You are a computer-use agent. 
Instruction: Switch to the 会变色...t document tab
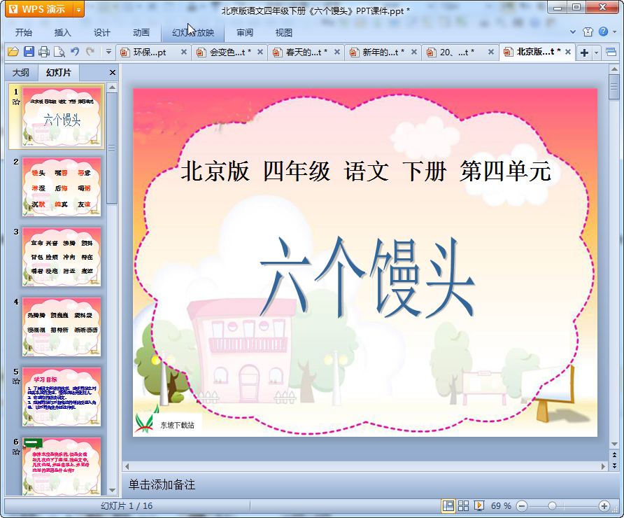click(226, 52)
